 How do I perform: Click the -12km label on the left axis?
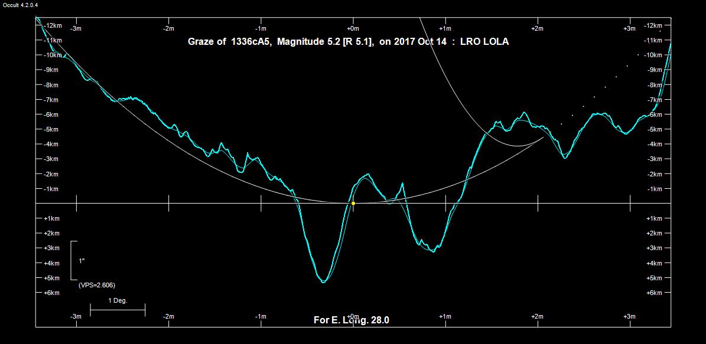pos(53,25)
